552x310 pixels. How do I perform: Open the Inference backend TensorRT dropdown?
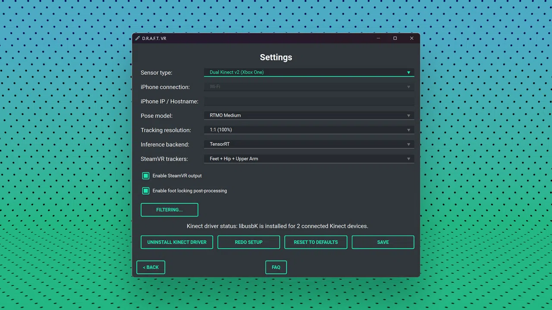(x=309, y=144)
